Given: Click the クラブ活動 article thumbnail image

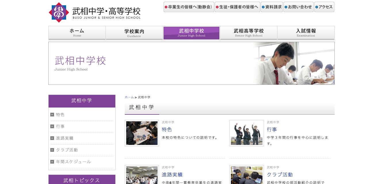Looking at the screenshot, I should click(x=246, y=175).
